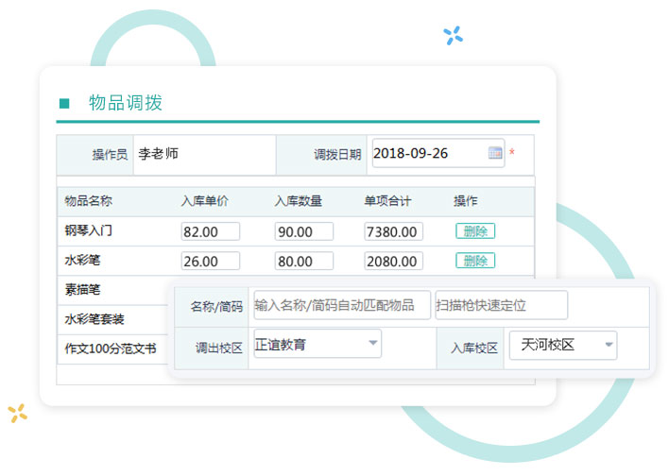
Task: Focus the 名称/简码 search input
Action: pyautogui.click(x=341, y=305)
